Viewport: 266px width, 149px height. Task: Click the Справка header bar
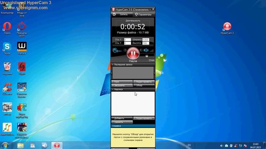click(x=133, y=126)
